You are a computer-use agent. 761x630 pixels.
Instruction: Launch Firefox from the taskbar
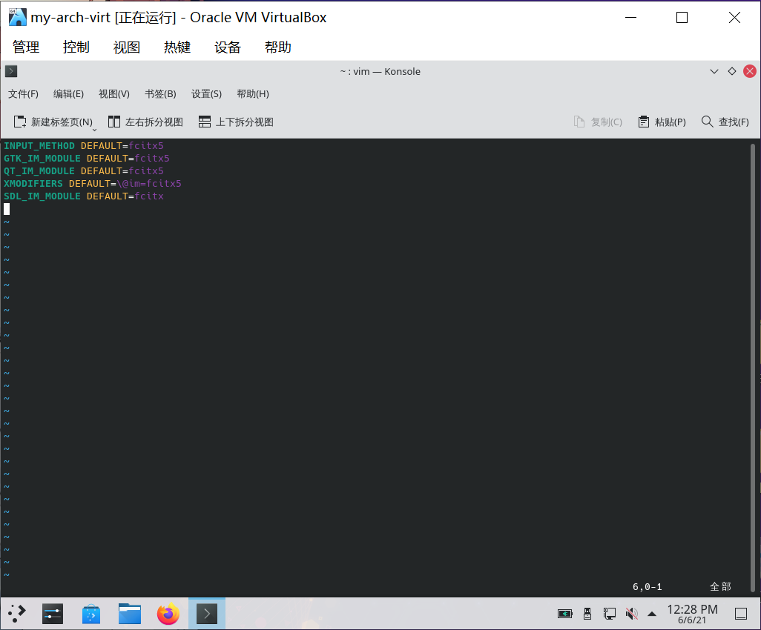(168, 614)
